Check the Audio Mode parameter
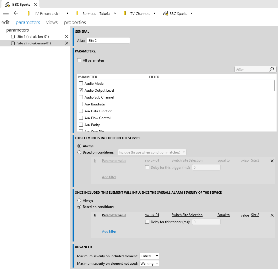Viewport: 278px width, 269px height. pos(81,83)
